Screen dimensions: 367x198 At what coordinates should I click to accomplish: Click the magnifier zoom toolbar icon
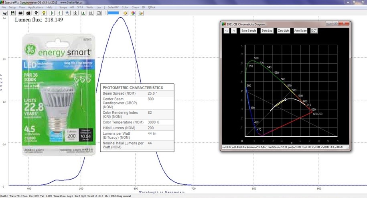(67, 13)
